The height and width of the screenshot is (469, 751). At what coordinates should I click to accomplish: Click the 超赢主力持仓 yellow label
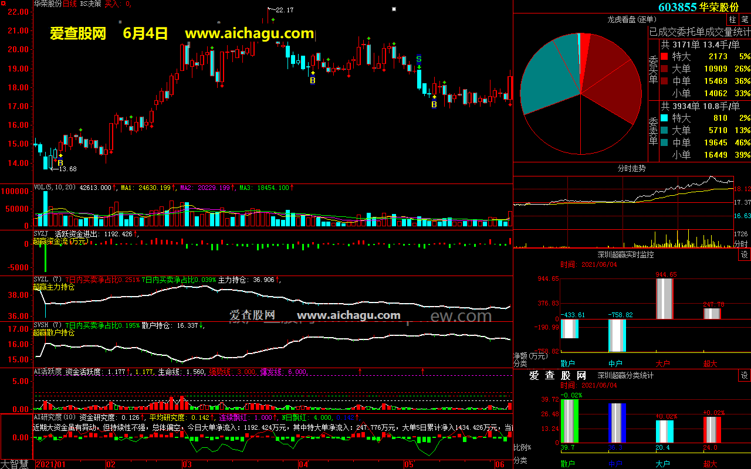(54, 287)
